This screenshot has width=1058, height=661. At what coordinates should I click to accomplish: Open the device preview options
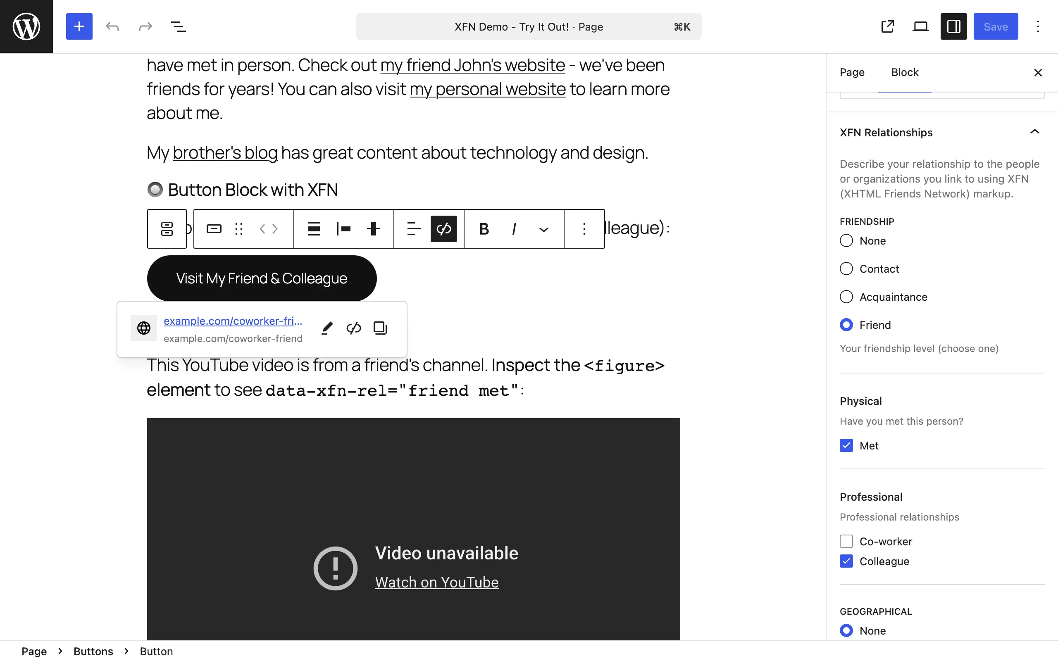tap(920, 27)
